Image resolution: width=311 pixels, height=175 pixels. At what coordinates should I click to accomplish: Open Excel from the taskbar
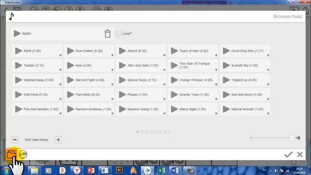click(161, 171)
